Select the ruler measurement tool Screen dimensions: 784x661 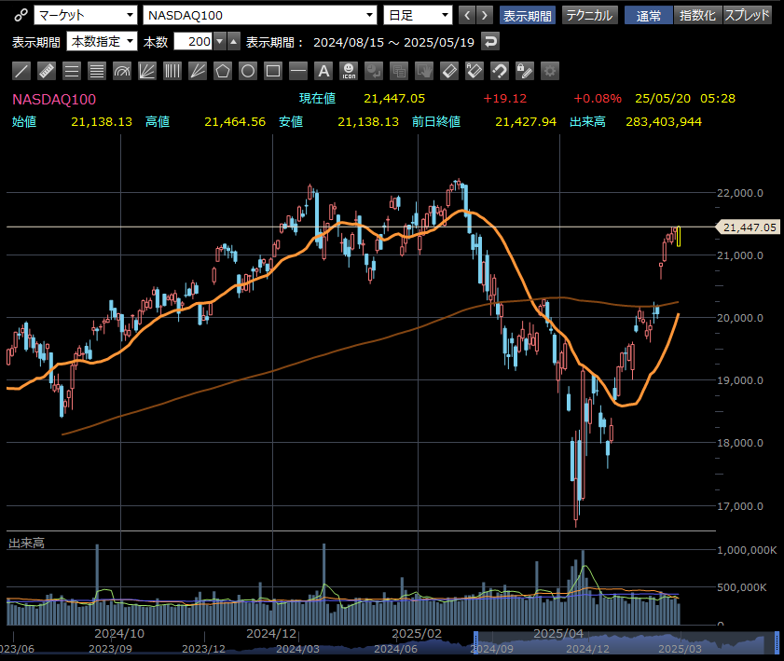point(47,71)
